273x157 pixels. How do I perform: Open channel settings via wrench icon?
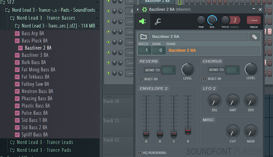pyautogui.click(x=158, y=22)
